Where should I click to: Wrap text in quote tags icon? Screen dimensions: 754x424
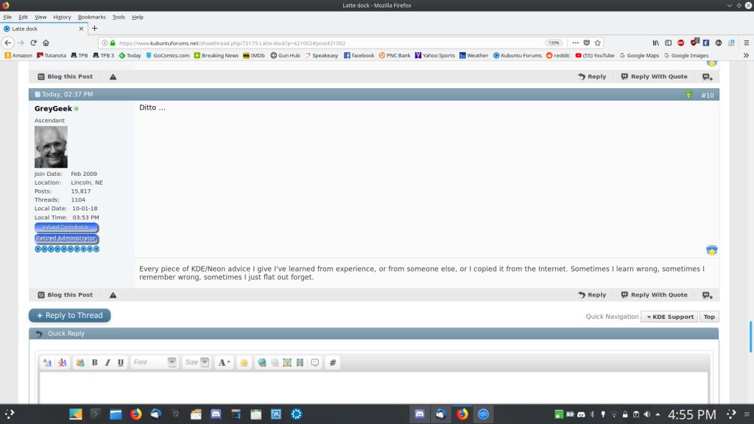[315, 362]
